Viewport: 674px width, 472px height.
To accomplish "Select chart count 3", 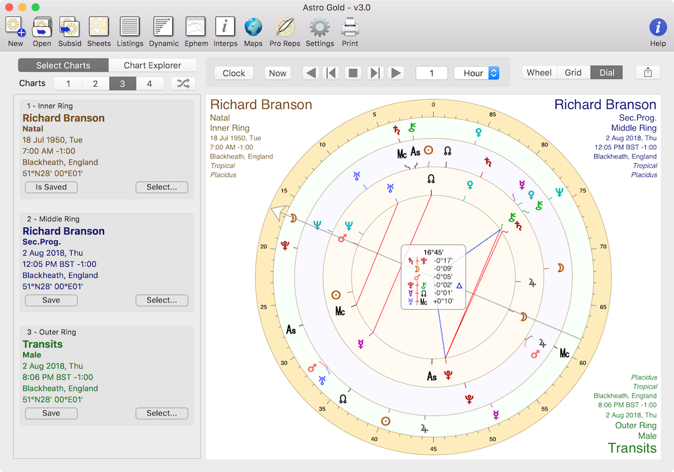I will (122, 83).
